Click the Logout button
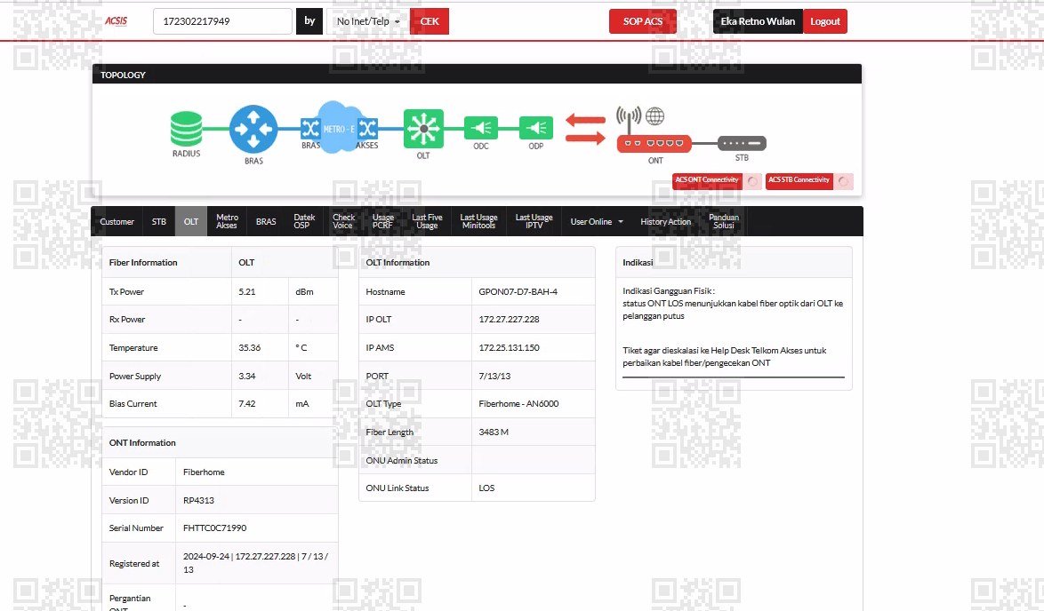Image resolution: width=1044 pixels, height=611 pixels. (825, 21)
